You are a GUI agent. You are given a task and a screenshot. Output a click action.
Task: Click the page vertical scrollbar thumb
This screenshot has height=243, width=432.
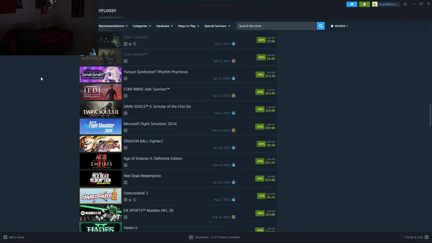click(430, 116)
